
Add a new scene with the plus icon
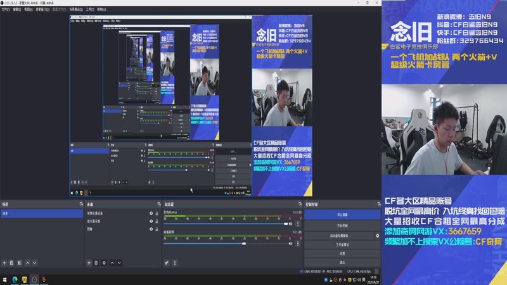pyautogui.click(x=4, y=263)
